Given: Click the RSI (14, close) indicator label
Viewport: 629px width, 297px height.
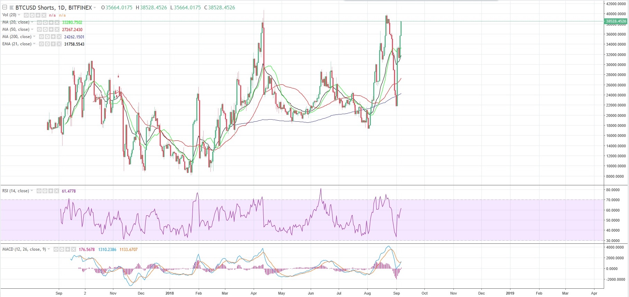Looking at the screenshot, I should pos(16,191).
